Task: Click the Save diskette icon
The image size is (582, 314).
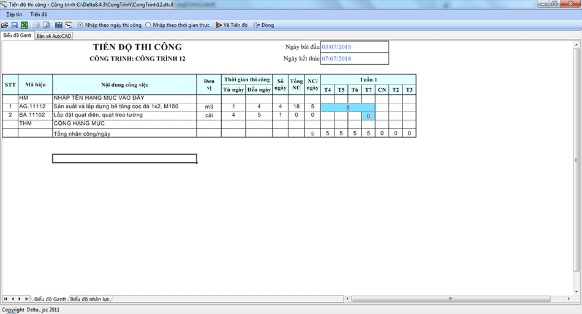Action: coord(15,25)
